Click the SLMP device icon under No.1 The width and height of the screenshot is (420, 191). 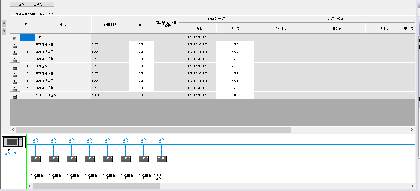point(36,158)
